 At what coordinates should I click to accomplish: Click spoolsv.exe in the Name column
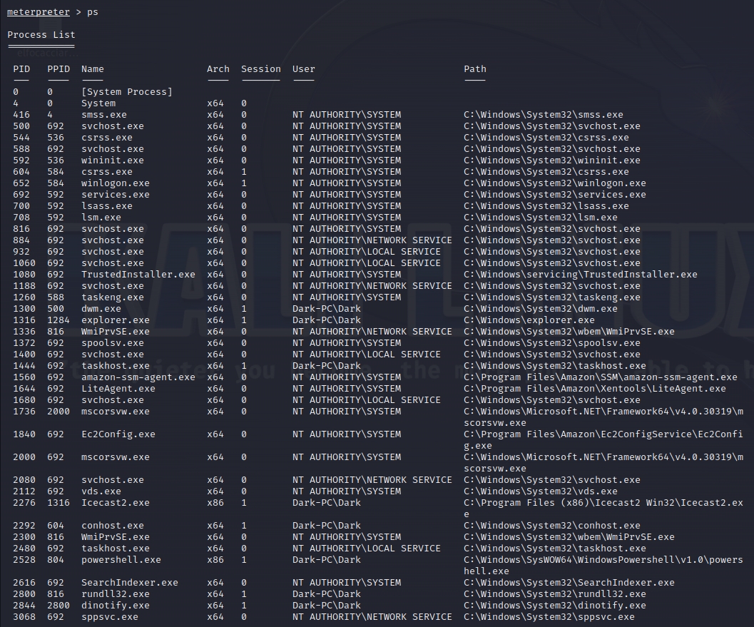coord(113,343)
